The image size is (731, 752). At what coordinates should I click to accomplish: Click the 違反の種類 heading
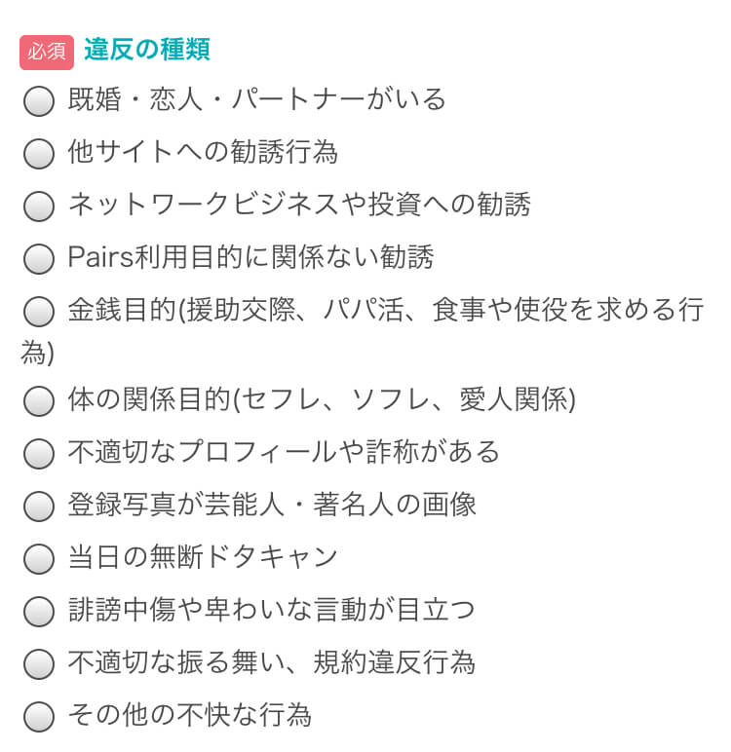(x=147, y=50)
